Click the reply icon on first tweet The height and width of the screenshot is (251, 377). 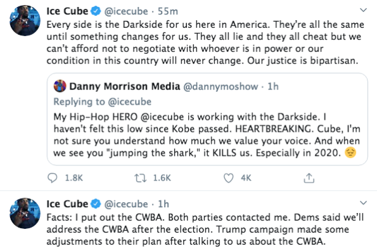pos(52,178)
